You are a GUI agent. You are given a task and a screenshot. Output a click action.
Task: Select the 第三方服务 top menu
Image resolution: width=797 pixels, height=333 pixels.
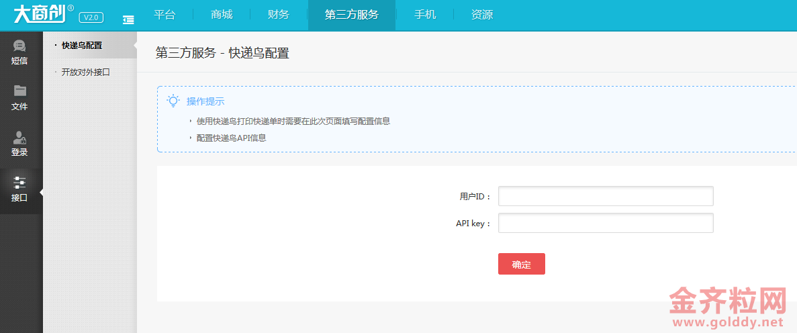[352, 15]
